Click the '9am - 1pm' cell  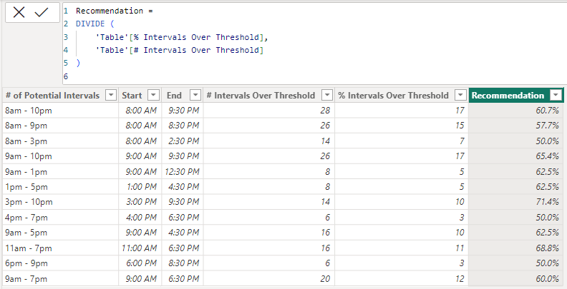pyautogui.click(x=60, y=171)
